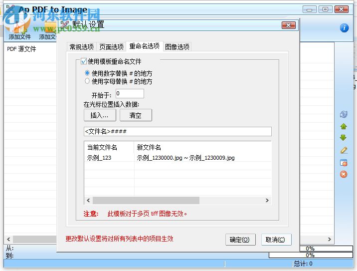This screenshot has width=357, height=271.
Task: Click left arrow of preview list scrollbar
Action: click(x=88, y=200)
